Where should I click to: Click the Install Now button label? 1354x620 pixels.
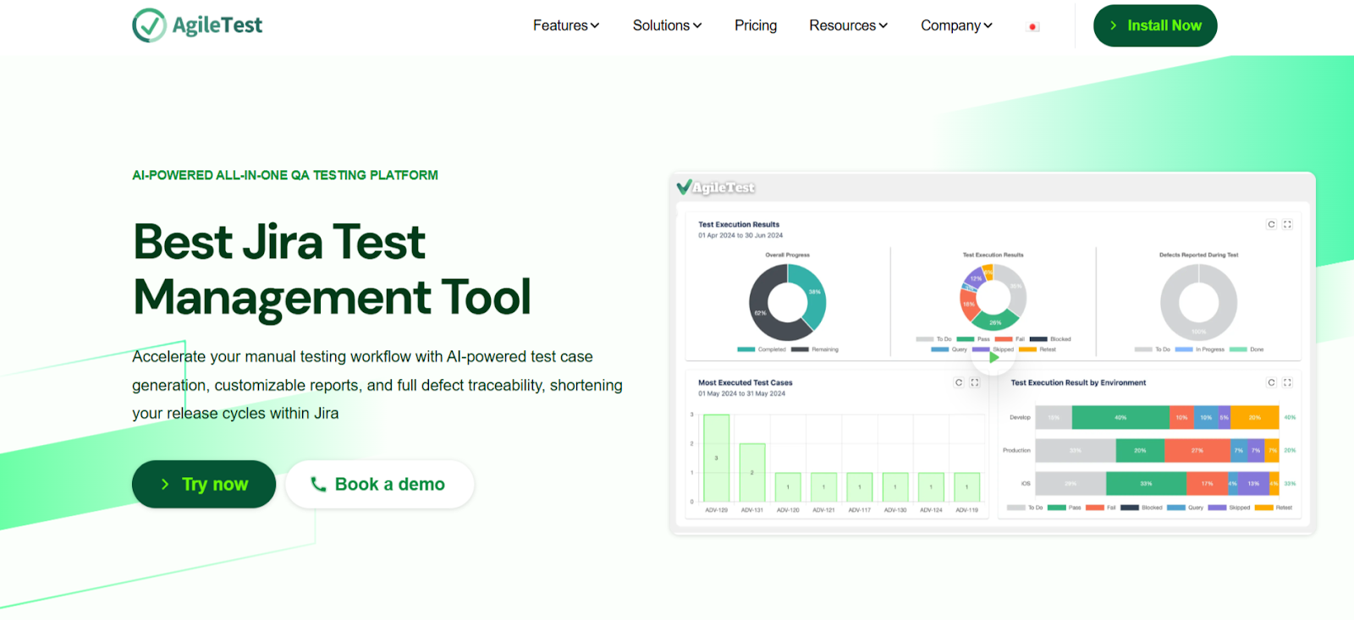(1164, 25)
